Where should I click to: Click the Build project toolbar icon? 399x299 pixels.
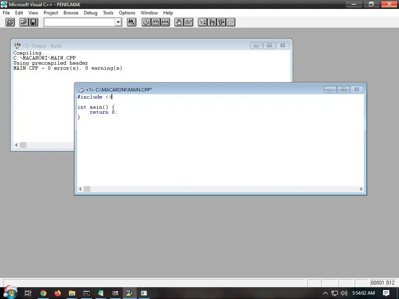pos(156,22)
